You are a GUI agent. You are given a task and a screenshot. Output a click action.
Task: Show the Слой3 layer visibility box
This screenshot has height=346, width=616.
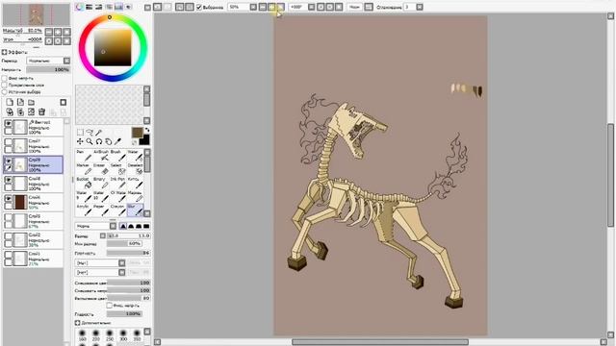9,217
